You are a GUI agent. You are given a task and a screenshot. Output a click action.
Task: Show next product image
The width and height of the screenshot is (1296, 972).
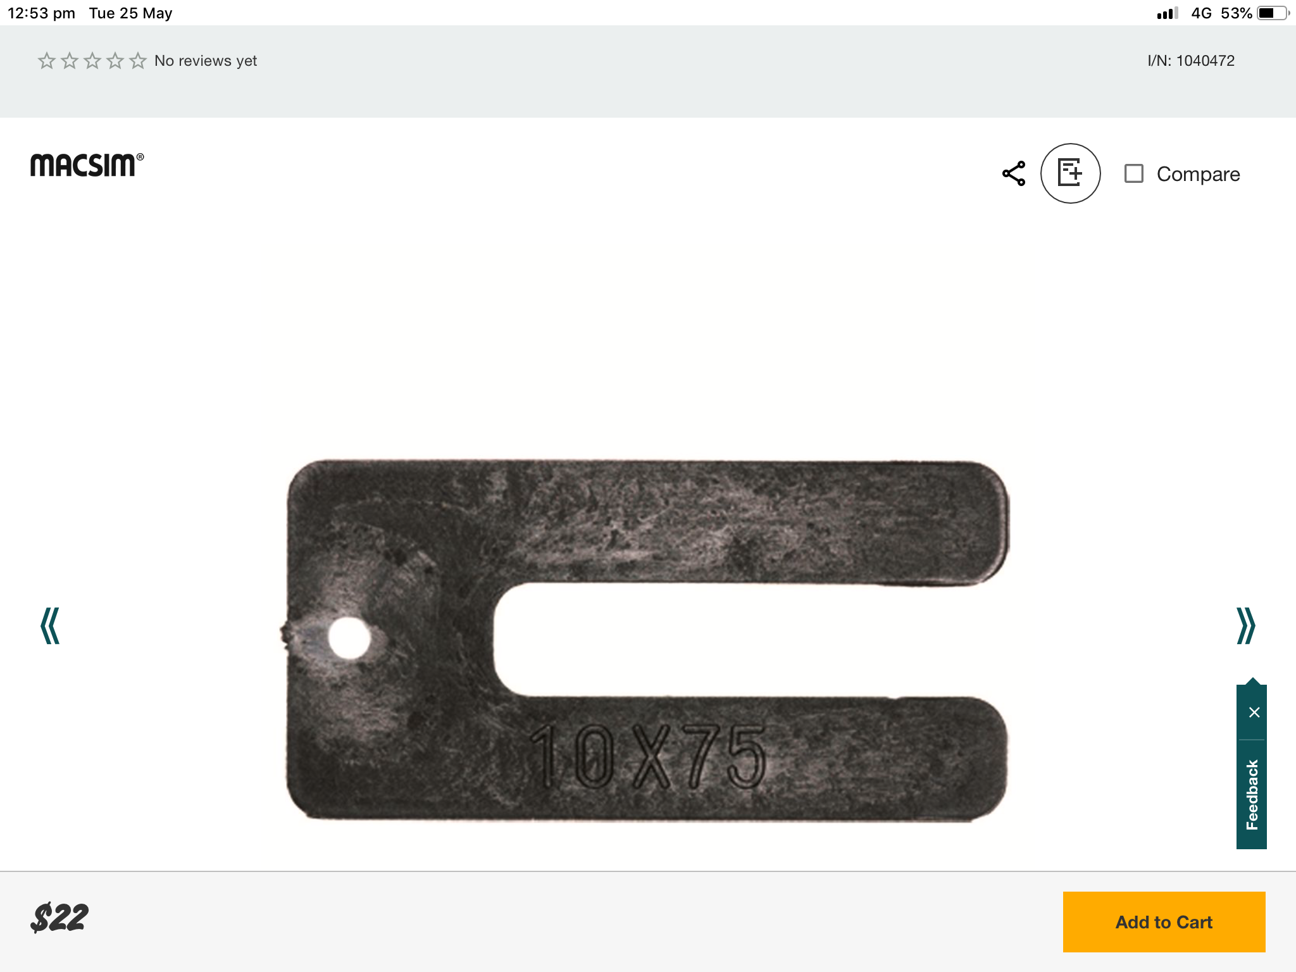[1245, 625]
